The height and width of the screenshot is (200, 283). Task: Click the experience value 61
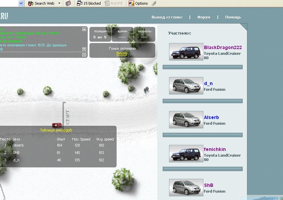click(x=58, y=153)
